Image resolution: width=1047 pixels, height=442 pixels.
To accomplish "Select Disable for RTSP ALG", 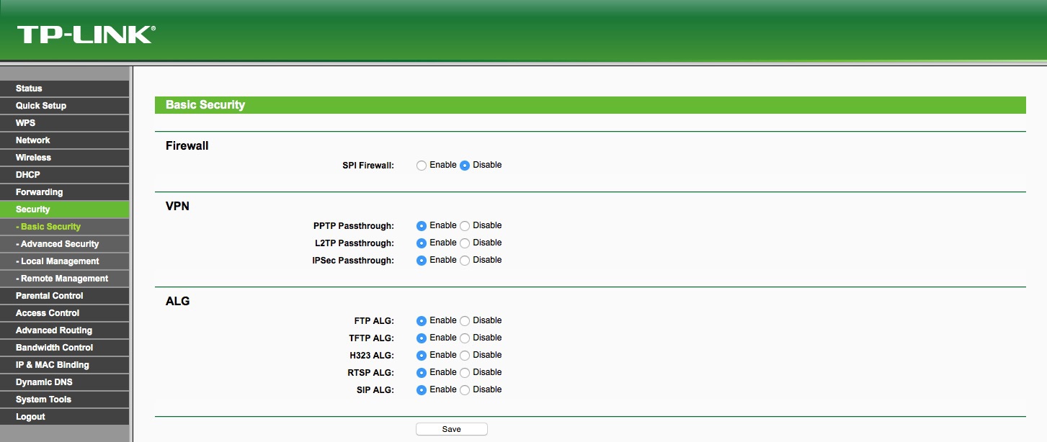I will click(x=465, y=373).
